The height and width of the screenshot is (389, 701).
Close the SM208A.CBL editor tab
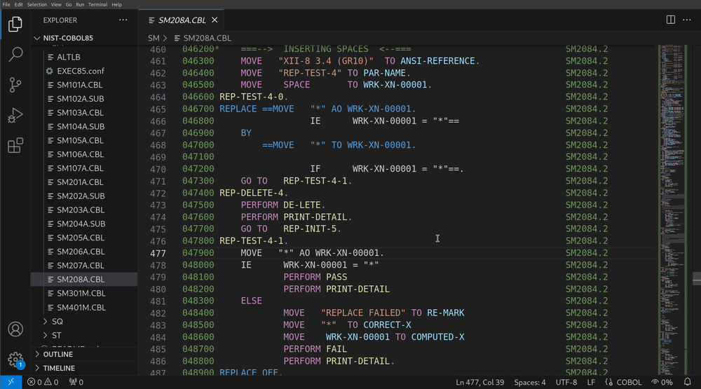[215, 20]
